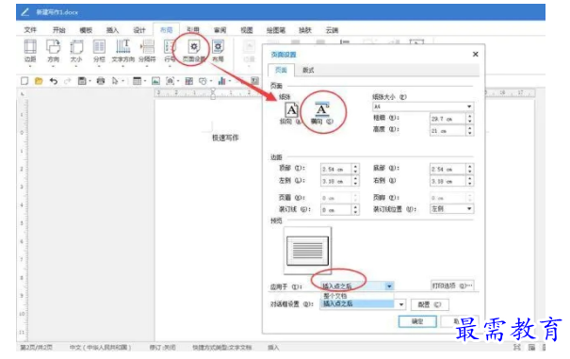
Task: Increase paper width with spinner up arrow
Action: coord(470,117)
